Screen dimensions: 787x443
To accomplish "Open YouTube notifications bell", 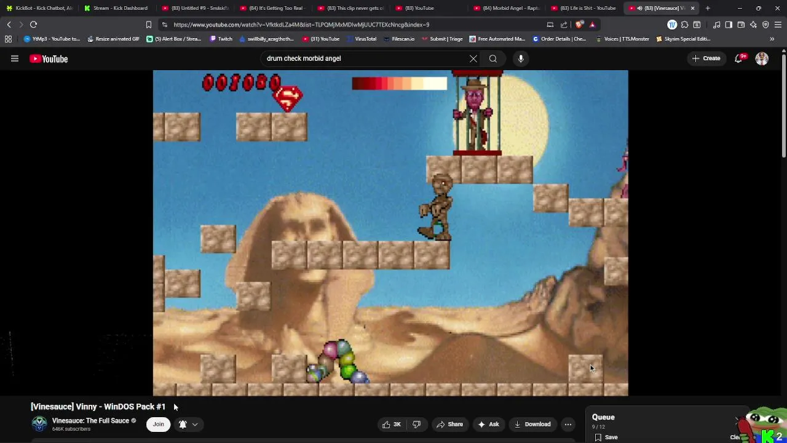I will click(738, 58).
